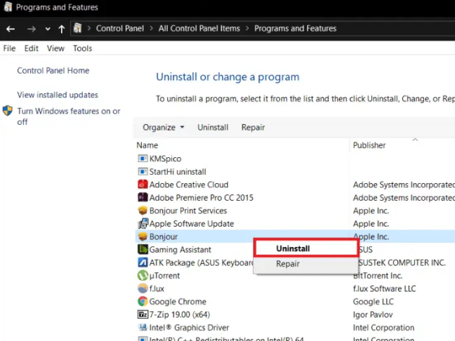Click publisher Igor Pavlov cell
The image size is (455, 341).
pyautogui.click(x=373, y=314)
